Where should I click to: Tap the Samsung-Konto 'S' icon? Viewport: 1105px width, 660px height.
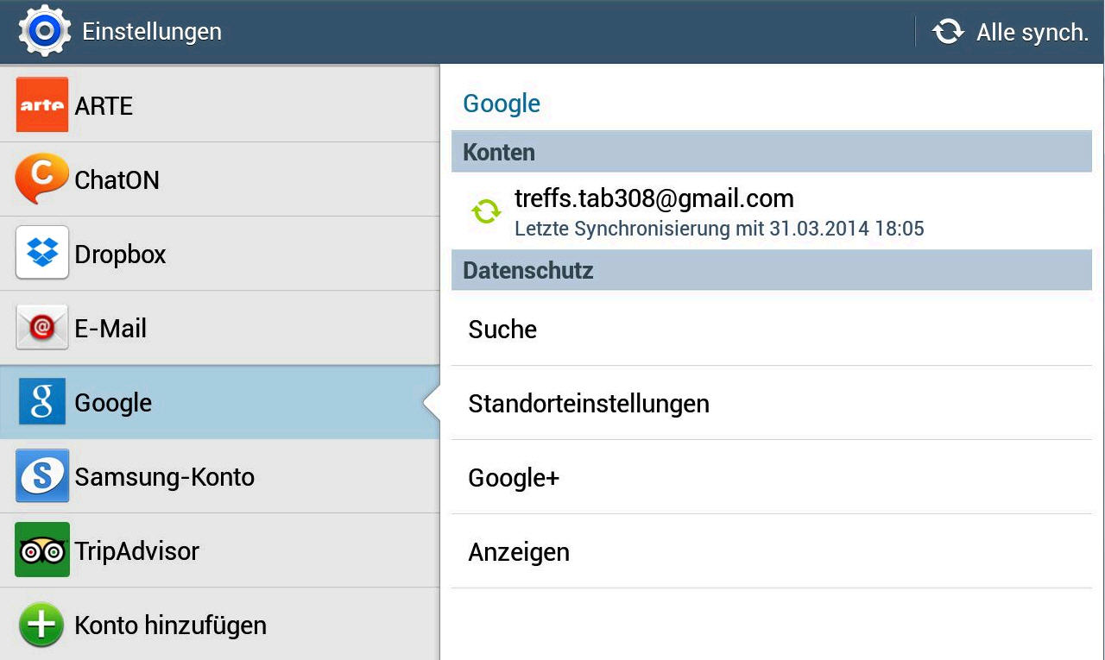click(42, 476)
